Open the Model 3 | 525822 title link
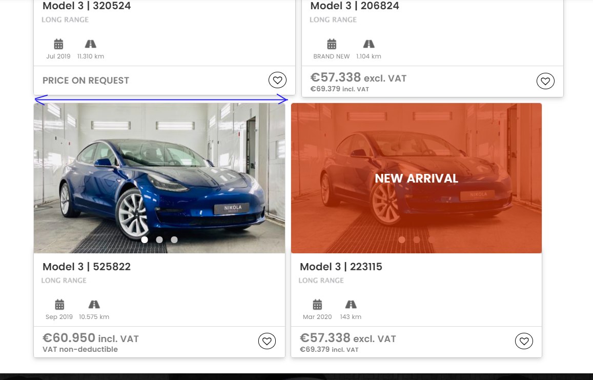The width and height of the screenshot is (593, 380). [87, 267]
